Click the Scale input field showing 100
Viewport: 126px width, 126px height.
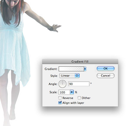coord(64,92)
